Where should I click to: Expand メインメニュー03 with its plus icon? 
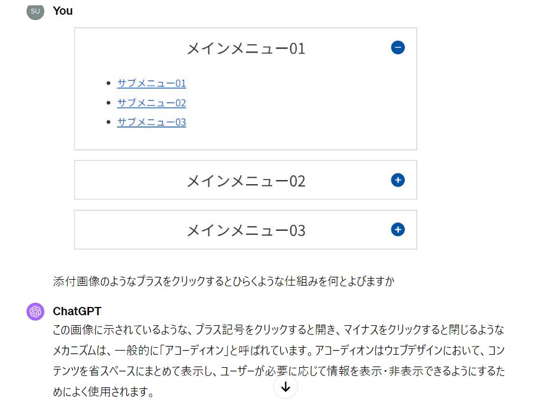tap(398, 230)
